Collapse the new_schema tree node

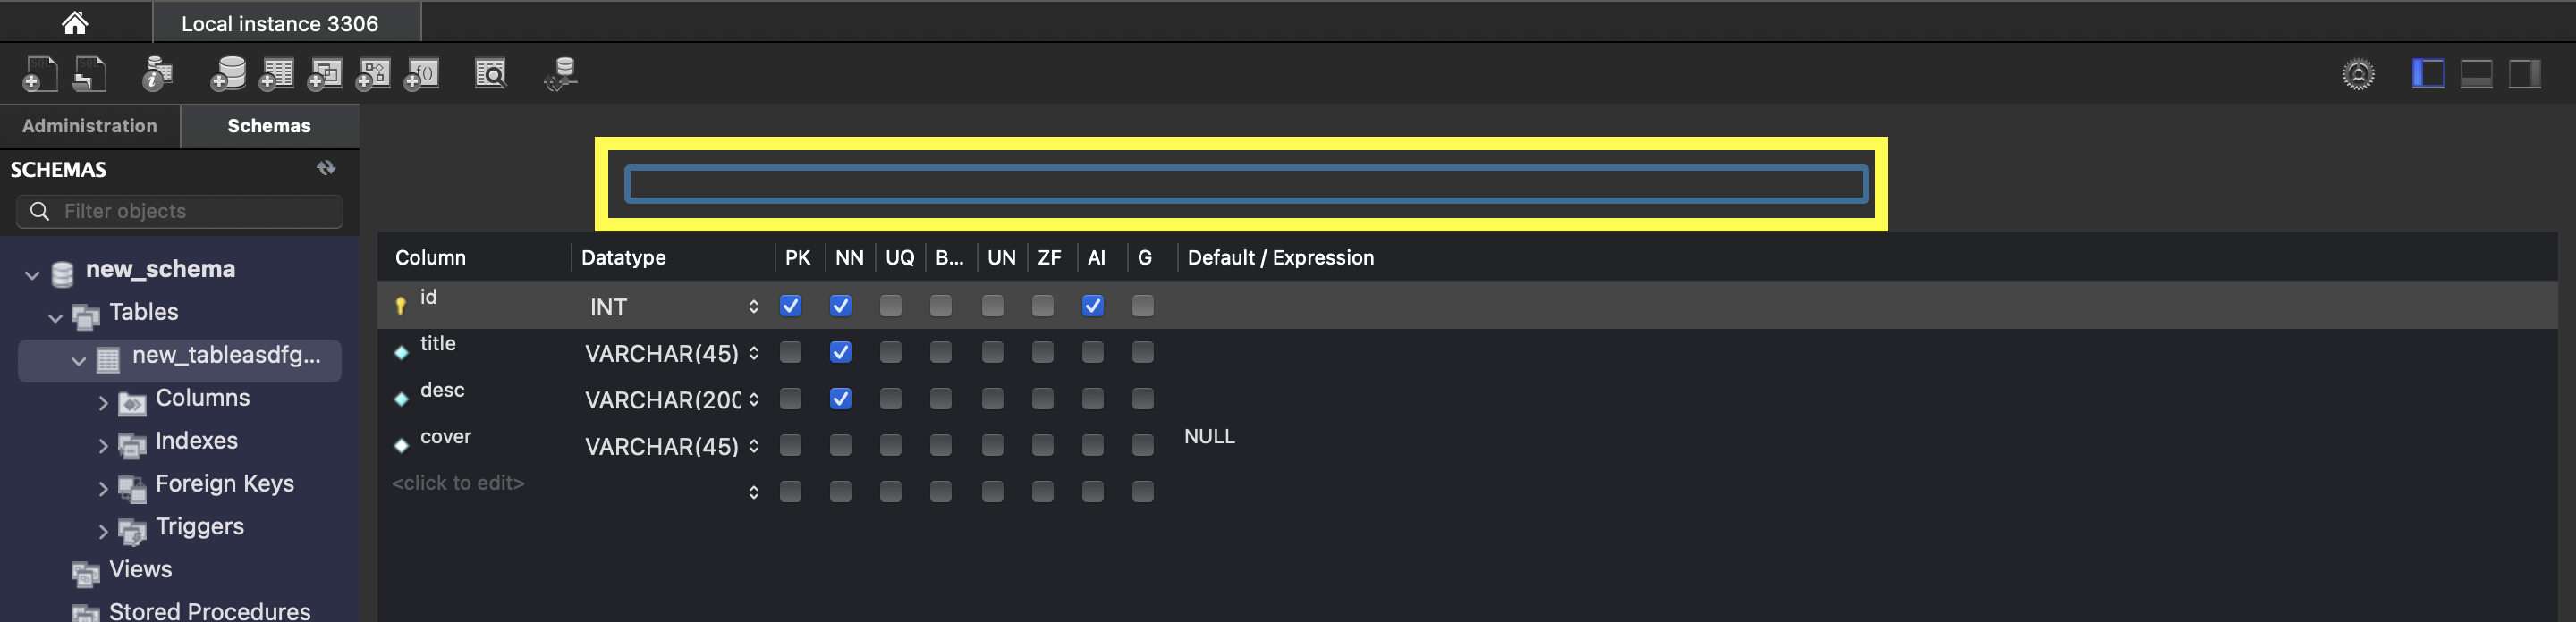(x=32, y=274)
